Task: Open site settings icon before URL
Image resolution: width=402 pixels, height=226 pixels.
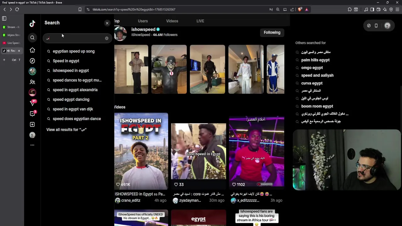Action: pyautogui.click(x=88, y=9)
